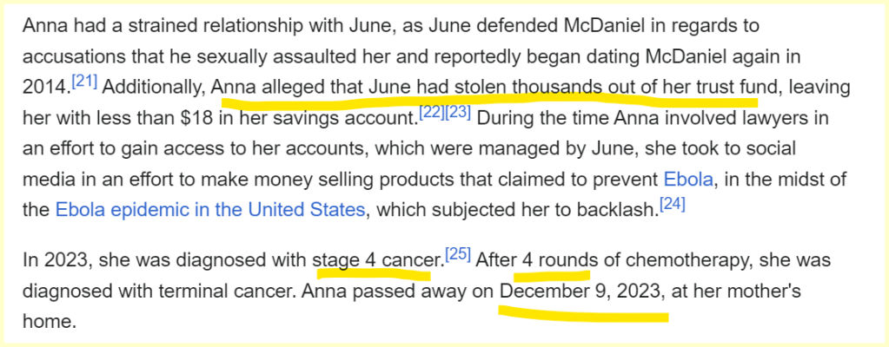Click the words 'trust fund'
889x347 pixels.
[754, 88]
